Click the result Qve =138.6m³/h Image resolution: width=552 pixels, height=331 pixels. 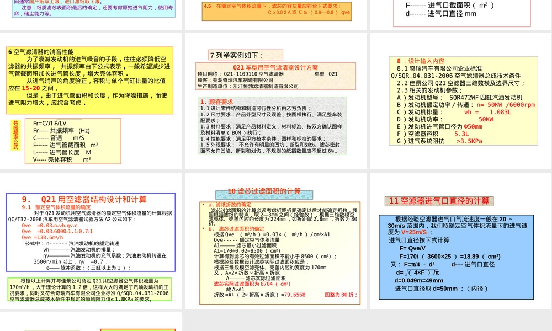point(43,237)
